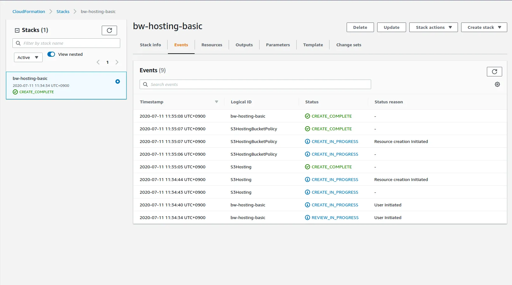Click the Timestamp sort arrow
Viewport: 512px width, 285px height.
[217, 102]
